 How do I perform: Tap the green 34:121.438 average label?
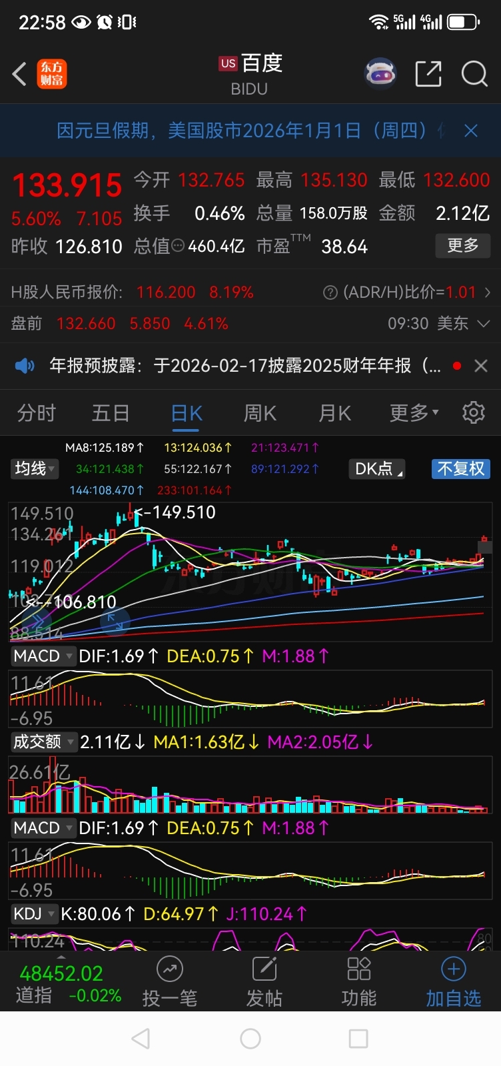click(110, 469)
